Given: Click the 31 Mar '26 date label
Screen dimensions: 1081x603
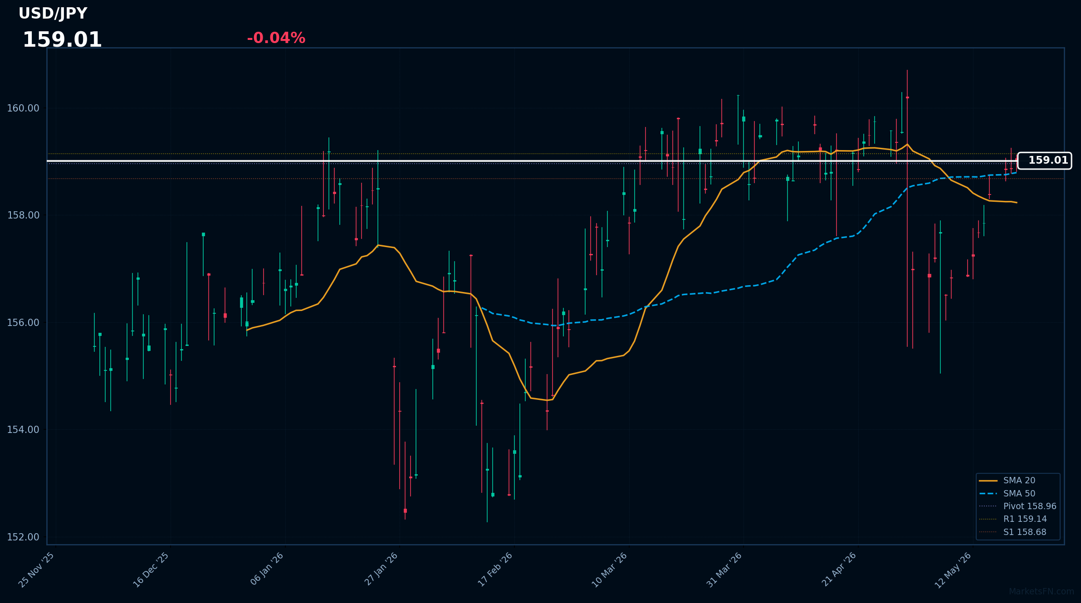Looking at the screenshot, I should tap(725, 570).
